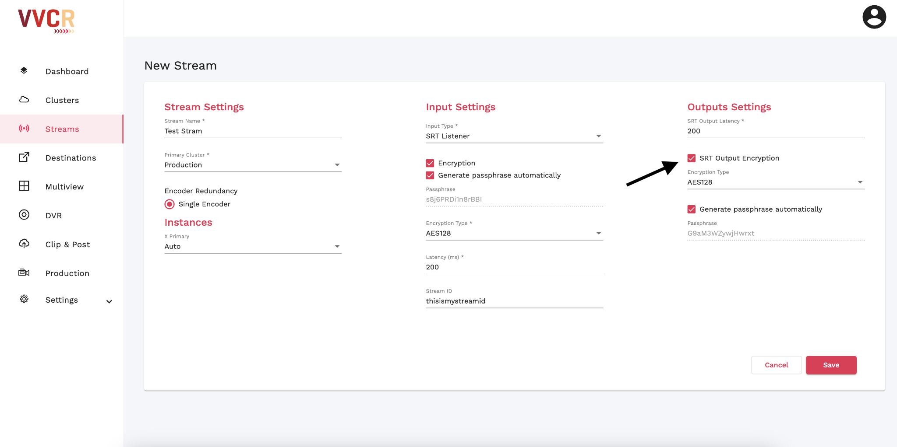Open the Settings sidebar item
Viewport: 897px width, 447px height.
point(62,300)
